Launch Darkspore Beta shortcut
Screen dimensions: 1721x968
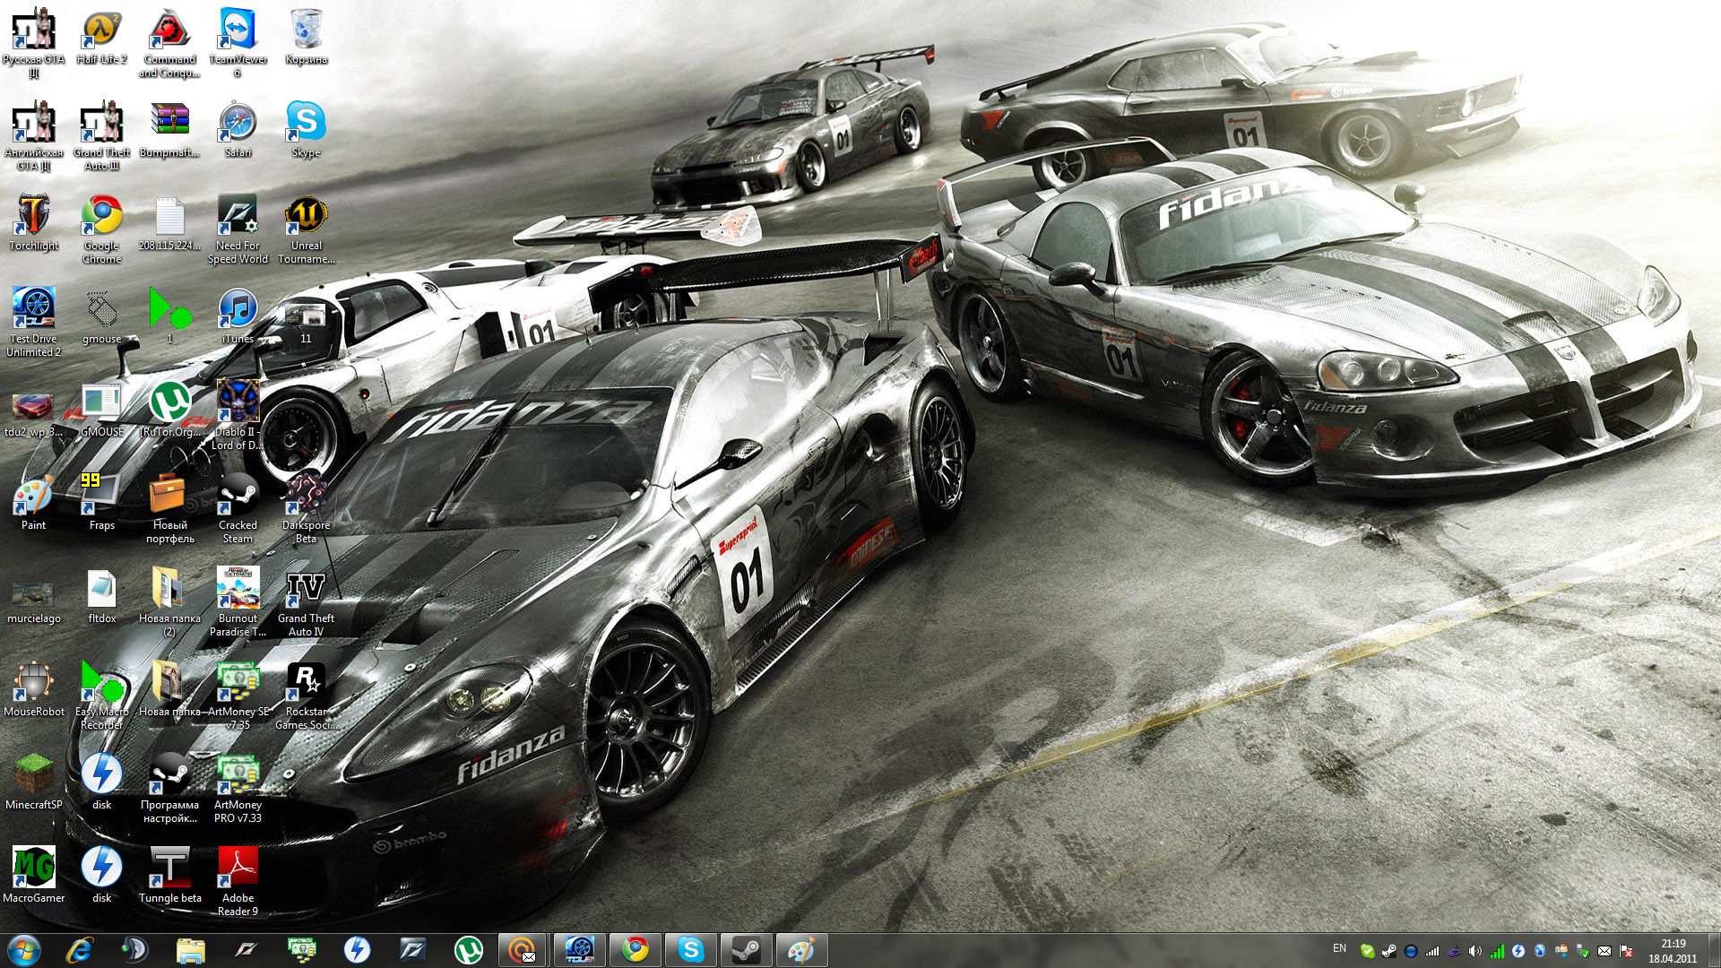click(x=306, y=510)
